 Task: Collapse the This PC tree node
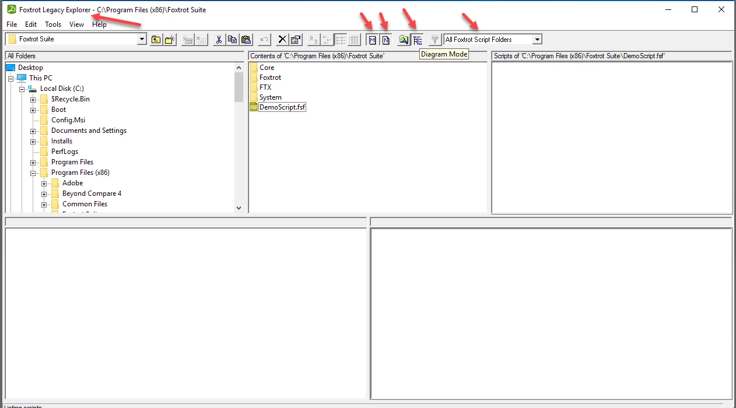click(10, 78)
